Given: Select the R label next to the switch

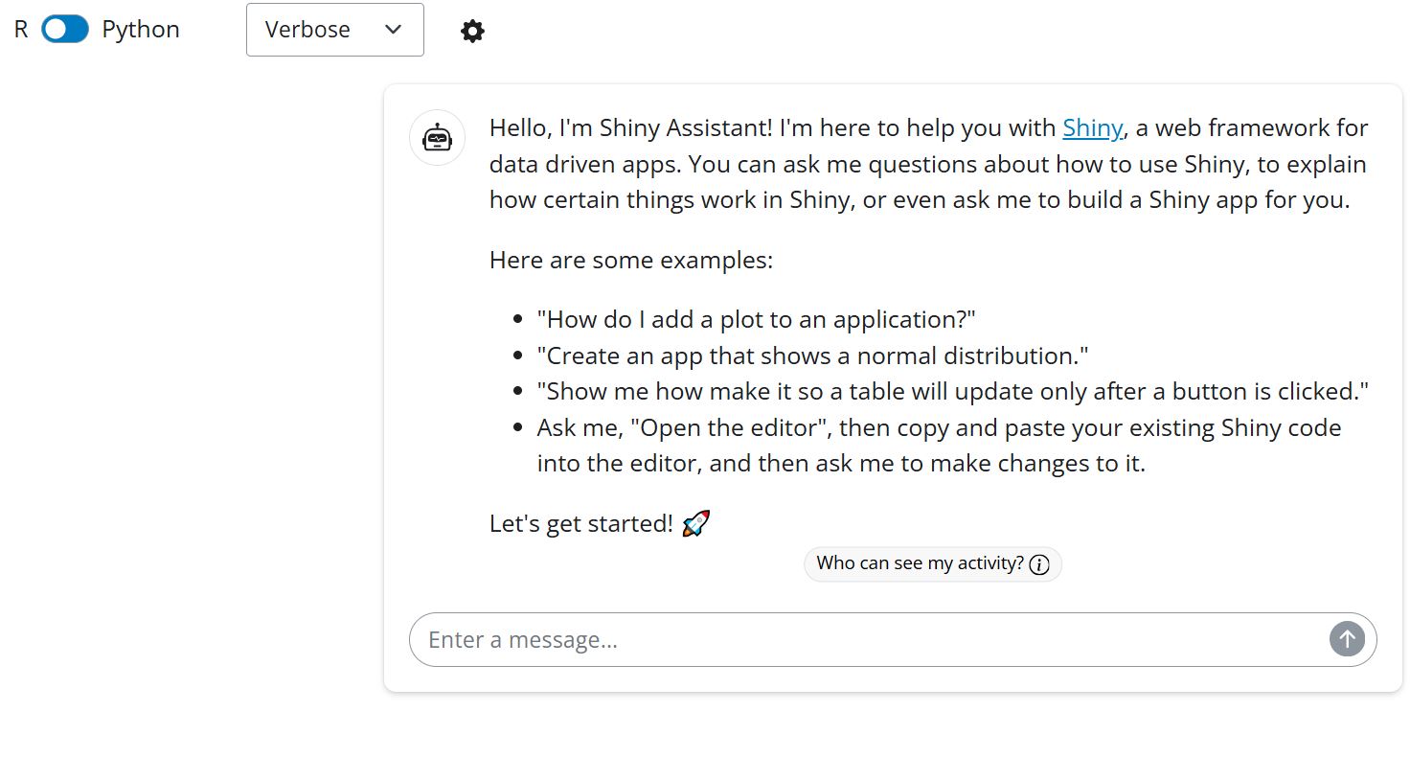Looking at the screenshot, I should (x=21, y=30).
